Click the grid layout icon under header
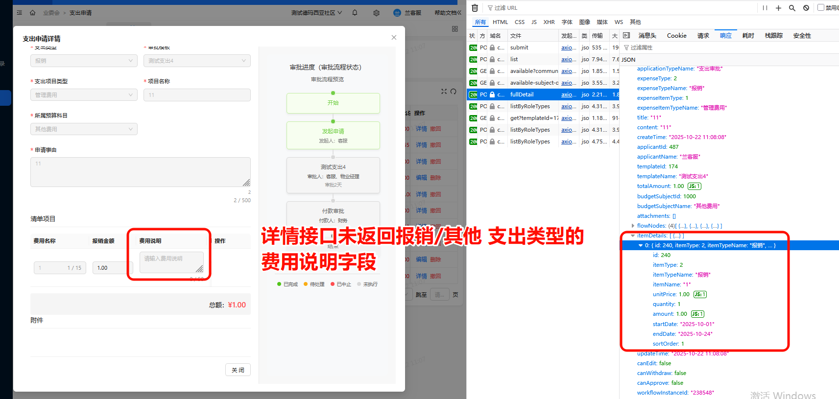Screen dimensions: 839x399 click(455, 29)
